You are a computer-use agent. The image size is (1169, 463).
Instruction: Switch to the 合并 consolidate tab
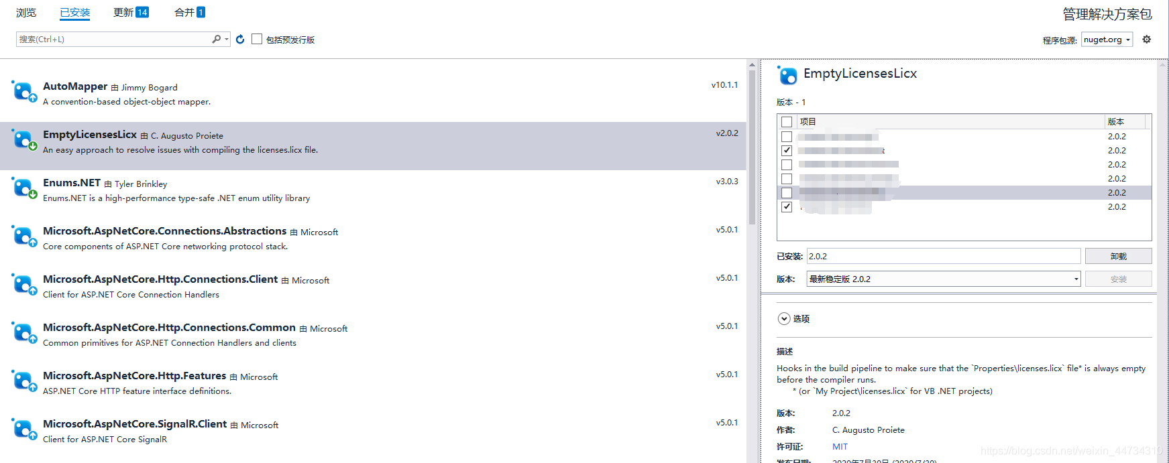click(x=184, y=13)
